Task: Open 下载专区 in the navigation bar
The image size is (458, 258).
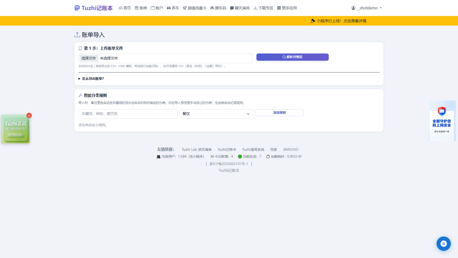Action: pyautogui.click(x=263, y=8)
